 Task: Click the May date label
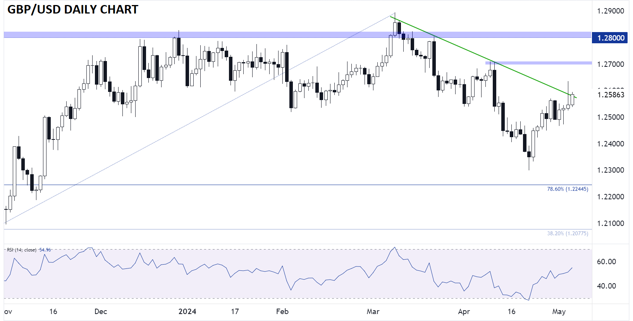click(559, 311)
